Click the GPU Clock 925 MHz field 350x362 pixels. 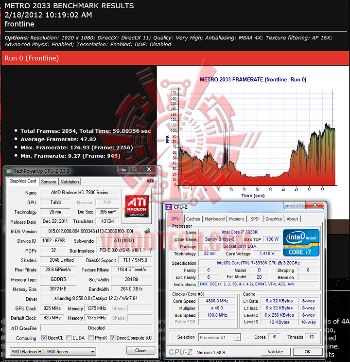(52, 308)
